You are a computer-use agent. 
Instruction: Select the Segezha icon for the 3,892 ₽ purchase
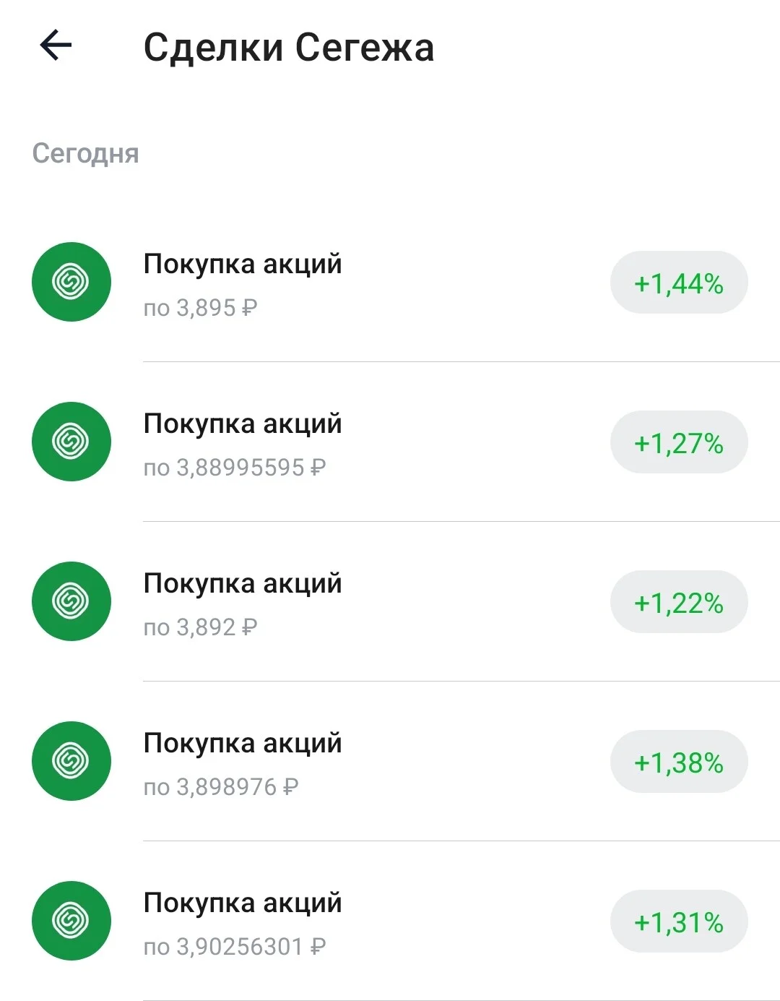[x=71, y=601]
